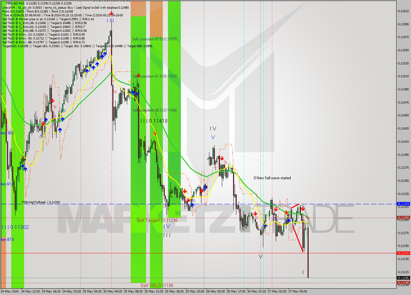Click 'Sell correction 87.5 | 0.11575' label
411x295 pixels.
click(x=154, y=39)
